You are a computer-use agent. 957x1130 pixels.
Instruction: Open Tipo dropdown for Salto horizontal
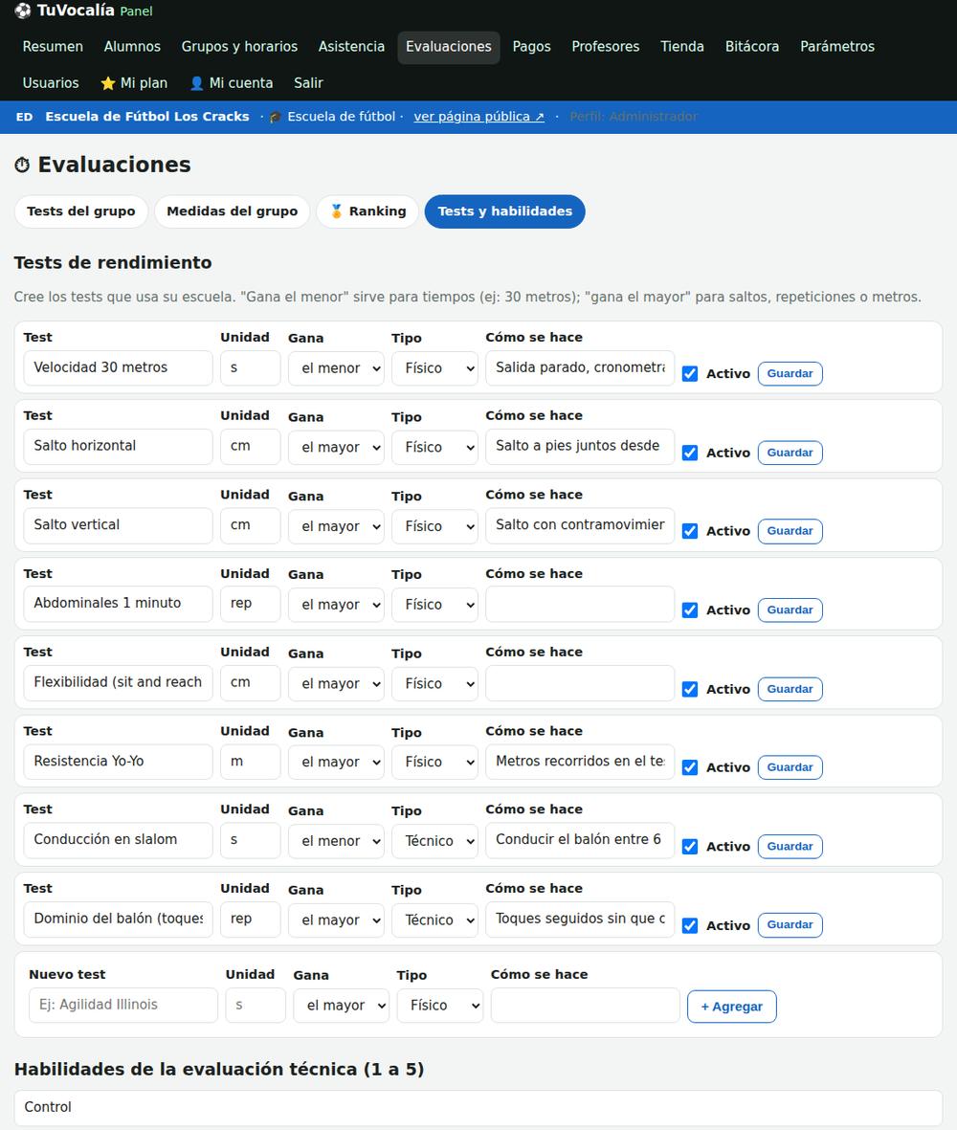(434, 448)
